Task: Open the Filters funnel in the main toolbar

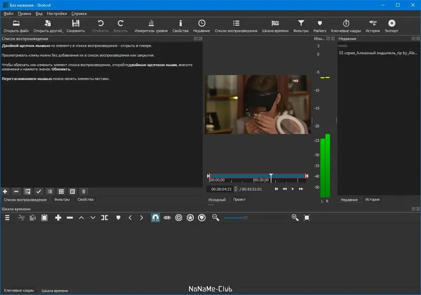Action: pyautogui.click(x=300, y=23)
